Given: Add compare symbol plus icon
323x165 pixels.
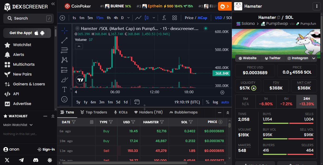Looking at the screenshot, I should 62,18.
